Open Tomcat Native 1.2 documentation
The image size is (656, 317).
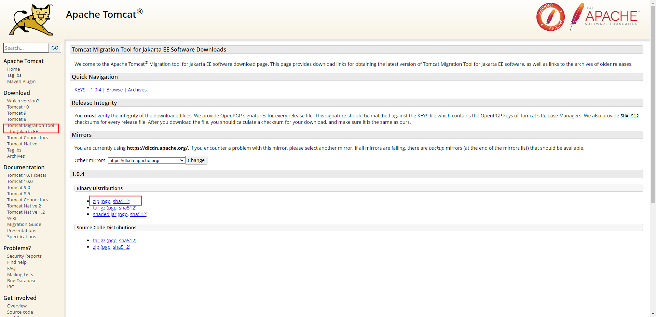point(26,212)
